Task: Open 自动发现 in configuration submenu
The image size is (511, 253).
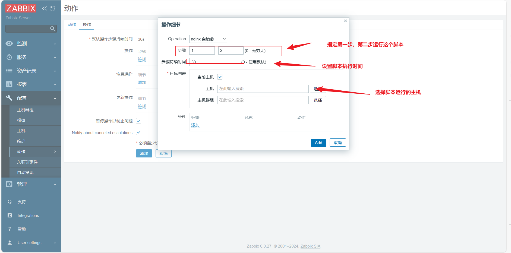Action: pos(35,172)
